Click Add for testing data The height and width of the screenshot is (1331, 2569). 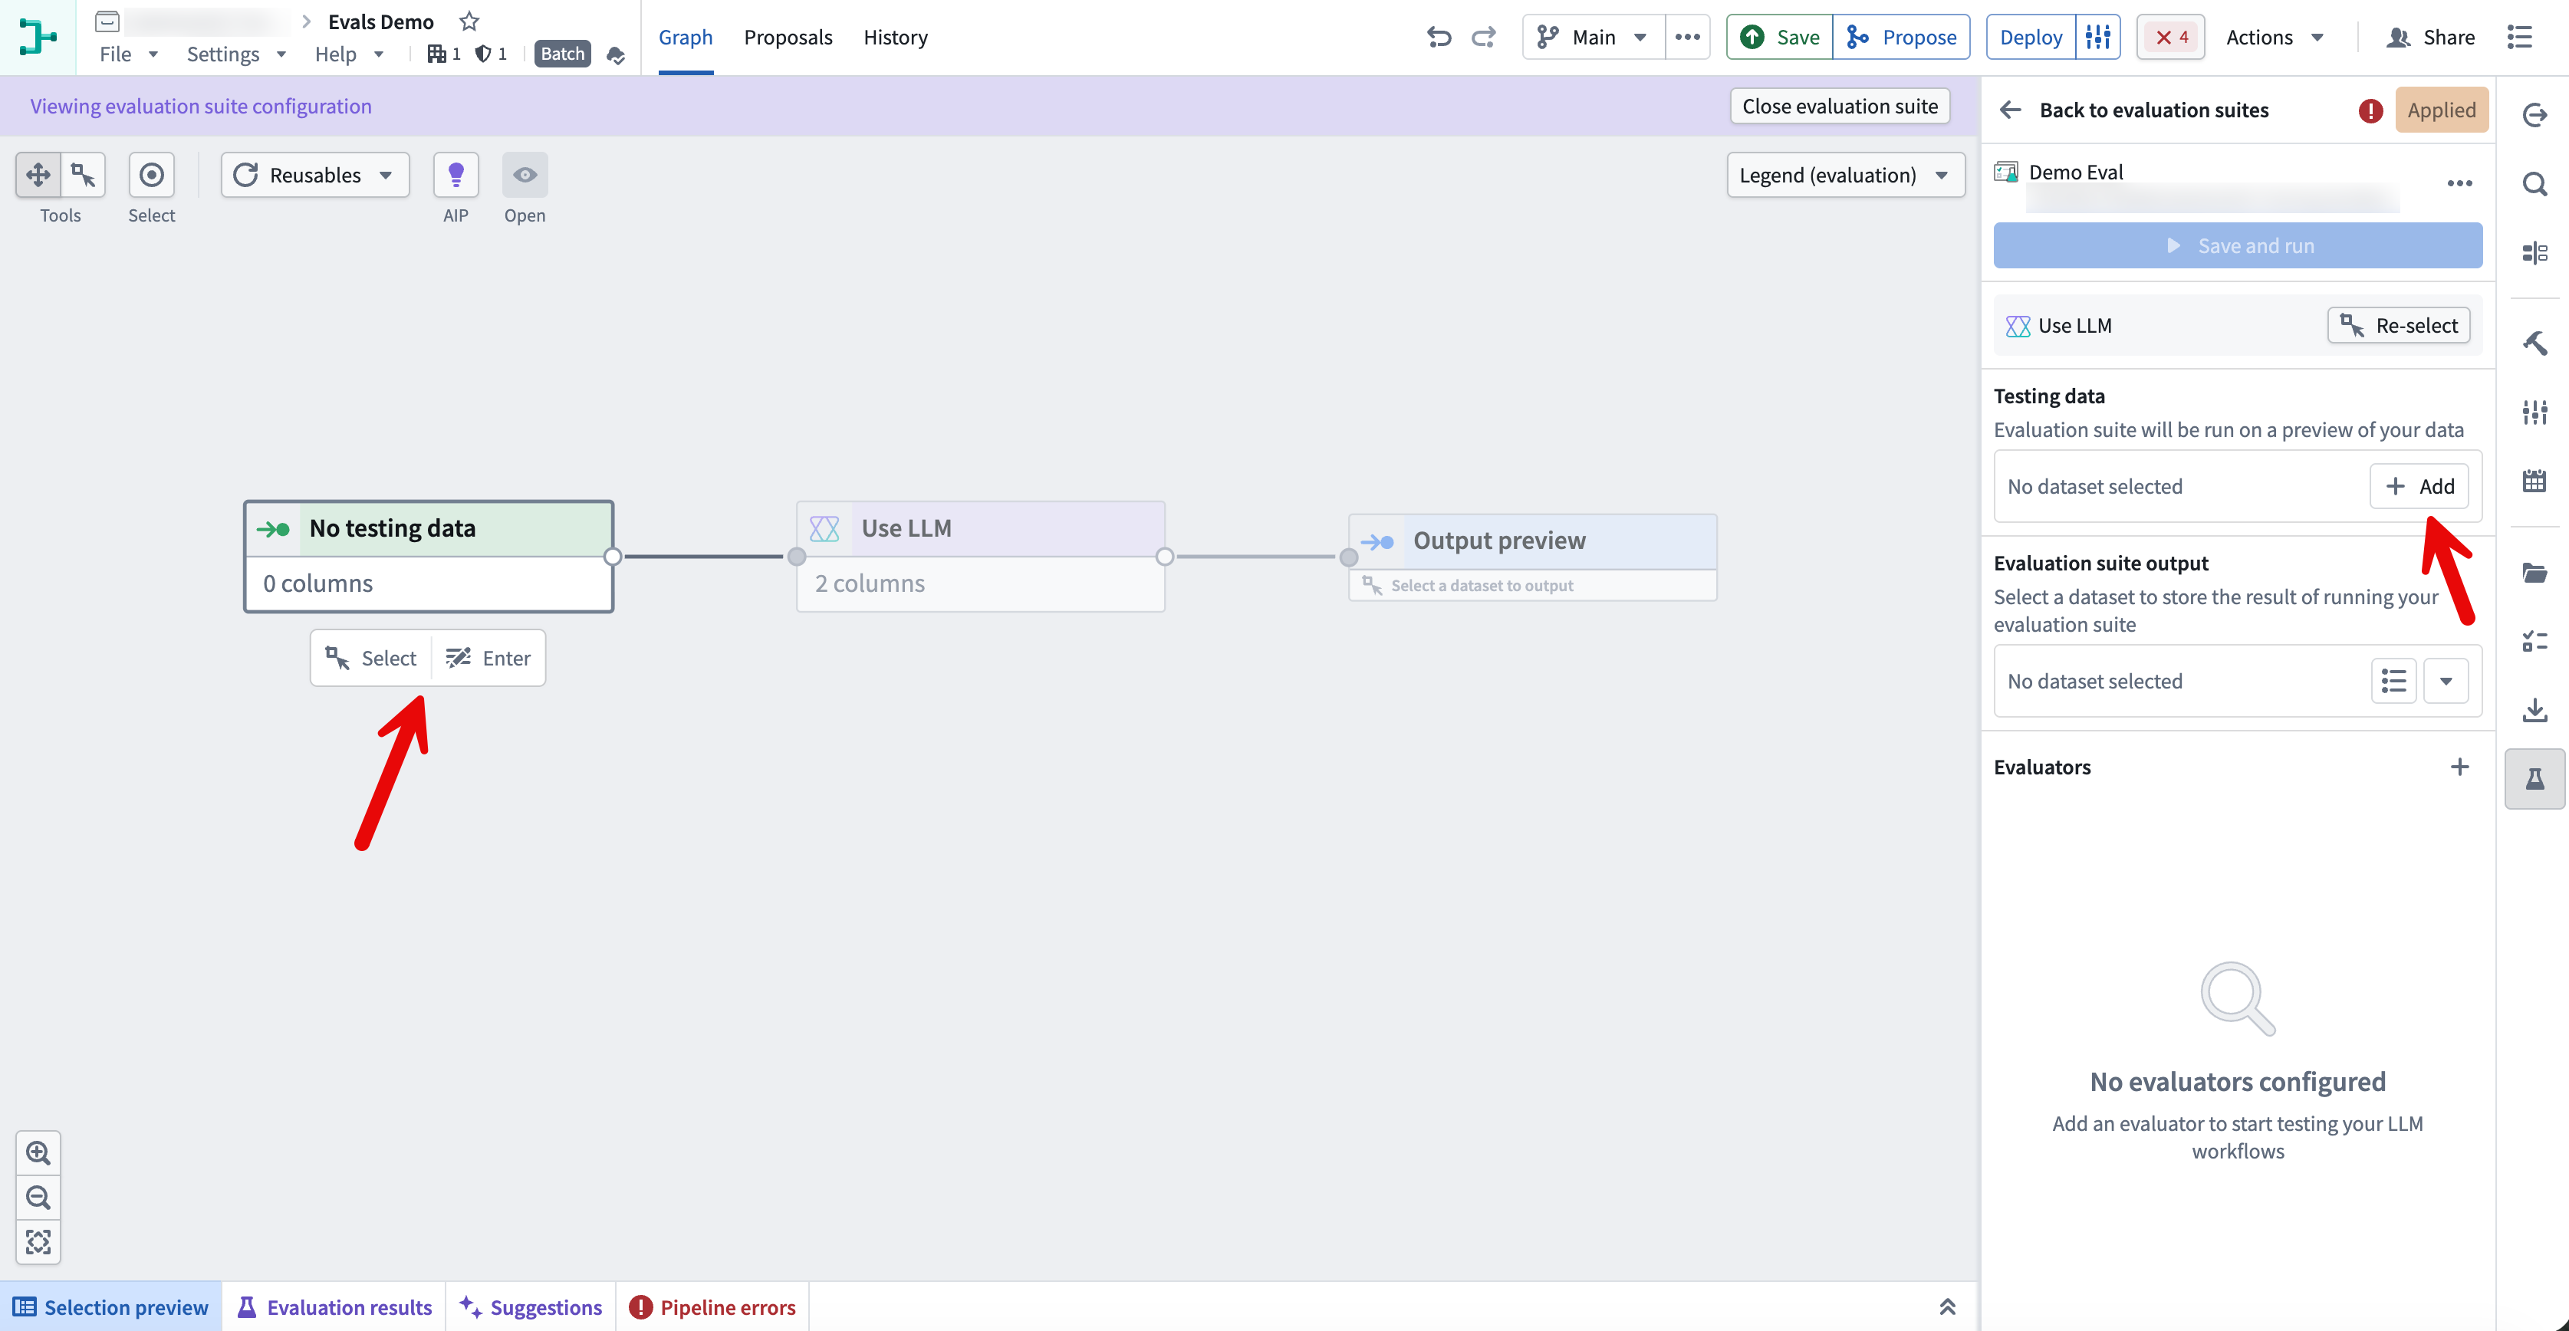(x=2419, y=487)
